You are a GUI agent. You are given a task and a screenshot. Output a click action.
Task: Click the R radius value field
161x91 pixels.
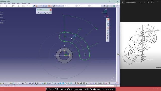pyautogui.click(x=95, y=6)
